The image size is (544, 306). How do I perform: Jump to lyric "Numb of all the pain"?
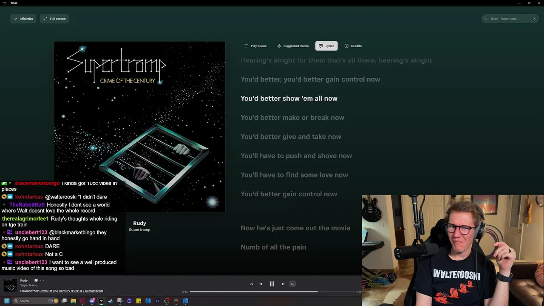point(273,247)
